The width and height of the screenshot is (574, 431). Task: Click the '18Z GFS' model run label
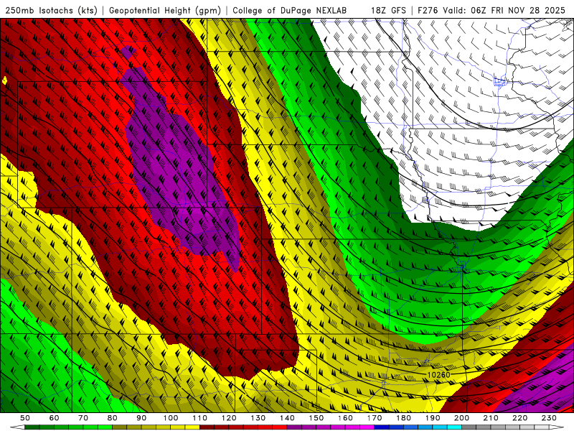click(x=388, y=10)
